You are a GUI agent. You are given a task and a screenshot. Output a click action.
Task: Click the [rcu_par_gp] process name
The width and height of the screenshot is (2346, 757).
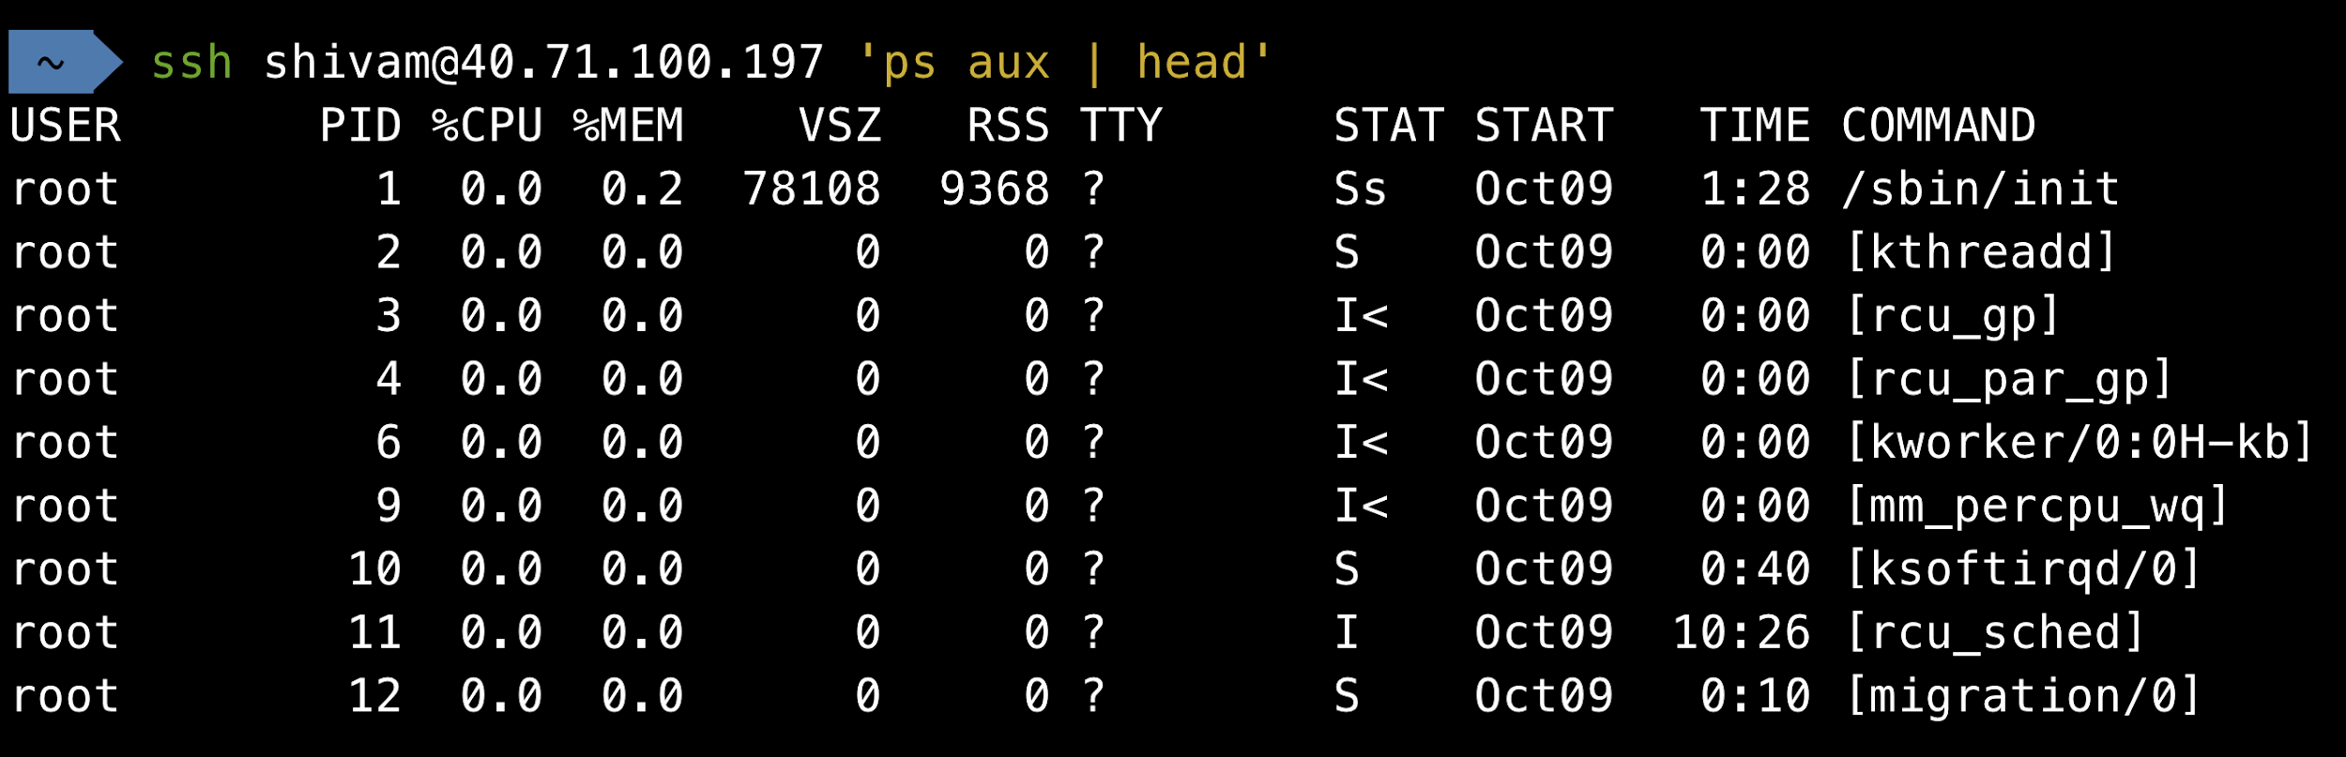click(x=2008, y=379)
